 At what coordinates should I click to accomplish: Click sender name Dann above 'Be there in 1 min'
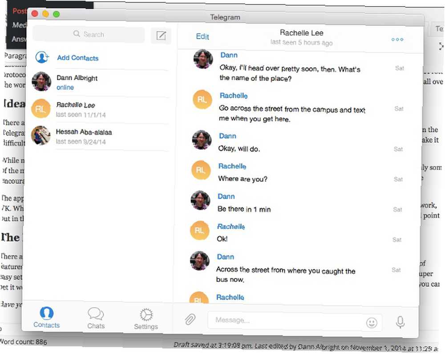[x=226, y=196]
